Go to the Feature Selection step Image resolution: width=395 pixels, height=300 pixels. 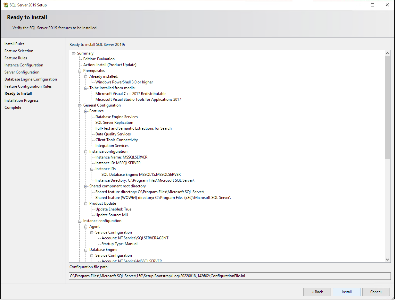(x=19, y=51)
